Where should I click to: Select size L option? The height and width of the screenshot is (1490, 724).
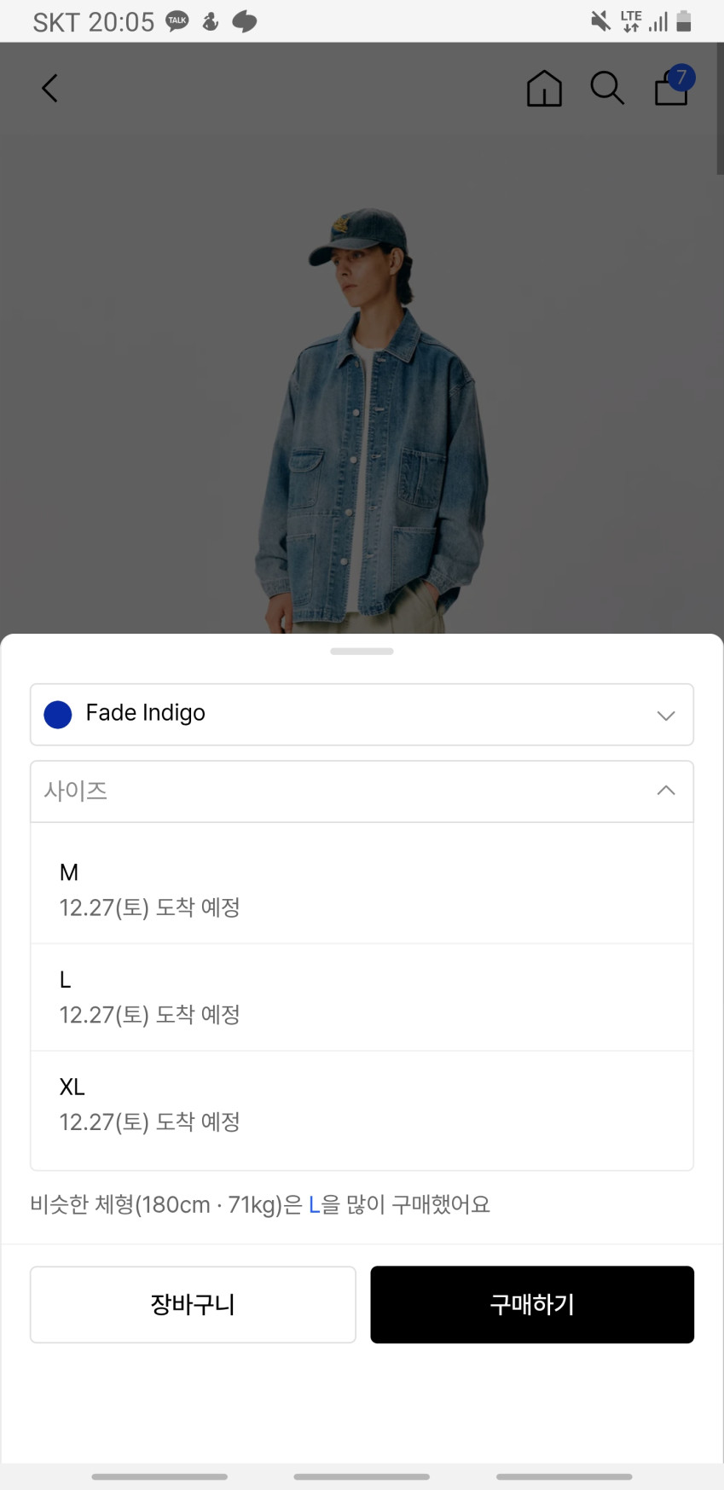click(x=362, y=997)
